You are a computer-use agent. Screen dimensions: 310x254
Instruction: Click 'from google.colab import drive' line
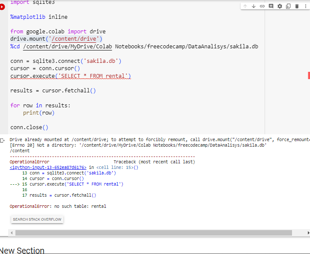[58, 32]
